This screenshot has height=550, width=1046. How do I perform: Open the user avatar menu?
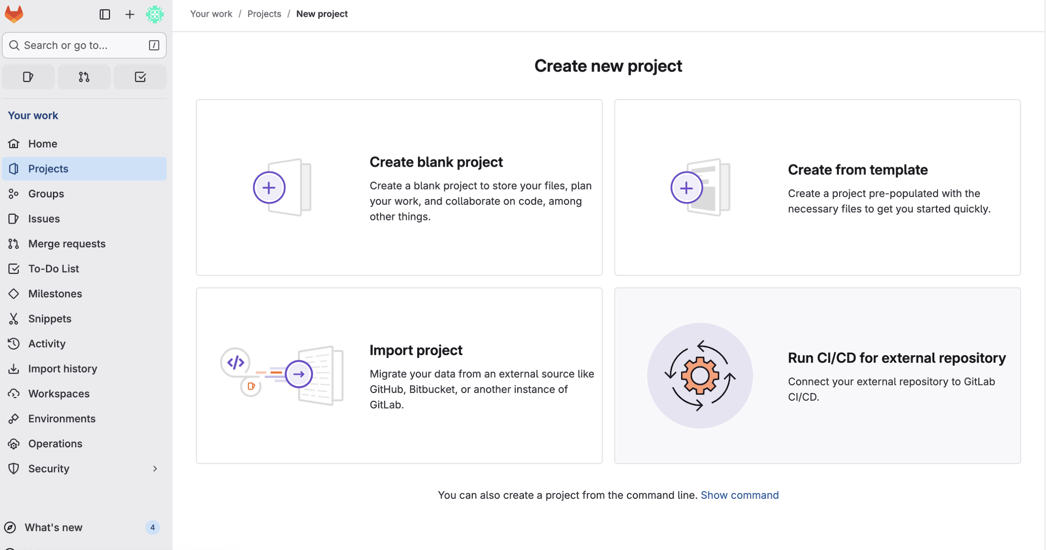point(154,14)
